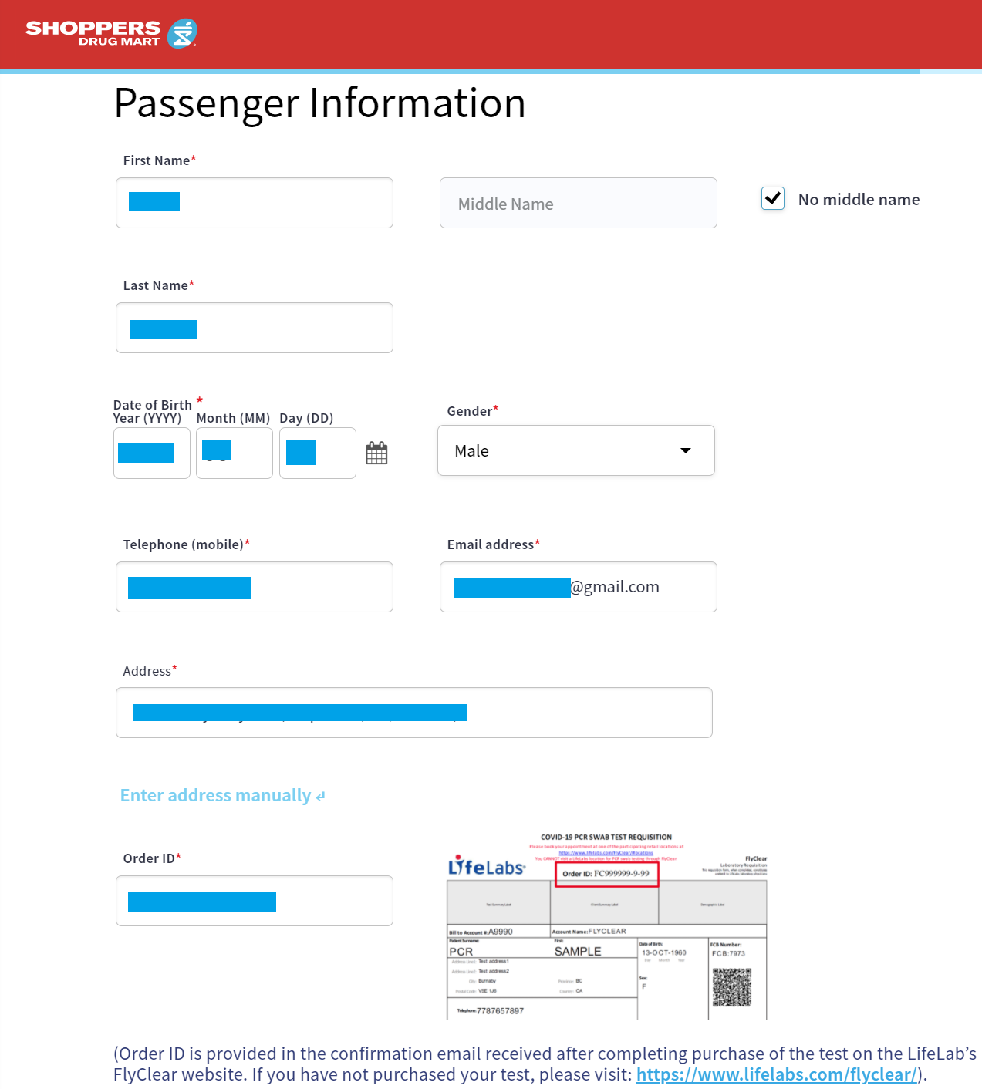Click the Gender dropdown arrow
Screen dimensions: 982x1089
point(685,450)
